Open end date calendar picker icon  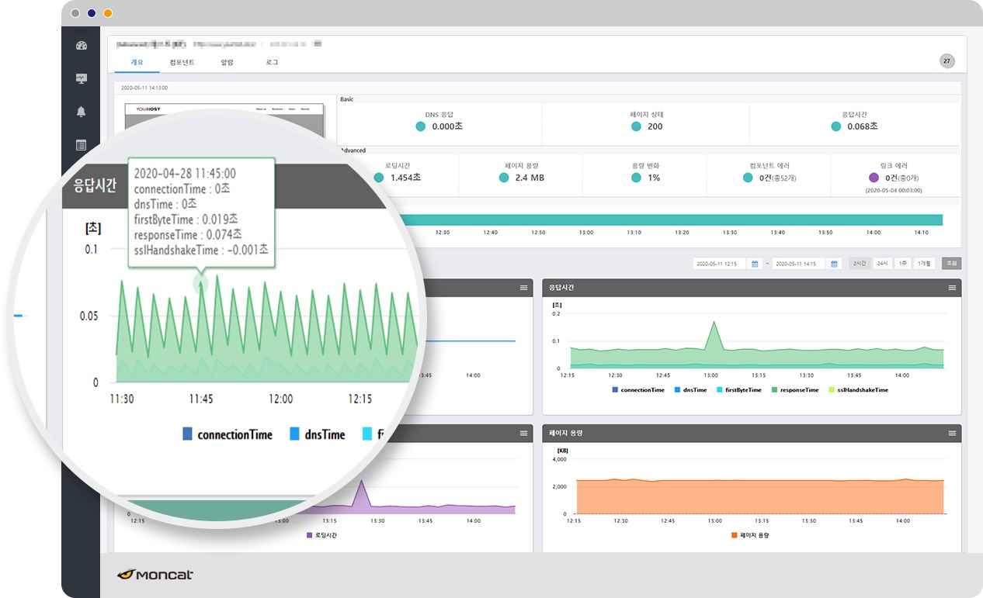(835, 264)
